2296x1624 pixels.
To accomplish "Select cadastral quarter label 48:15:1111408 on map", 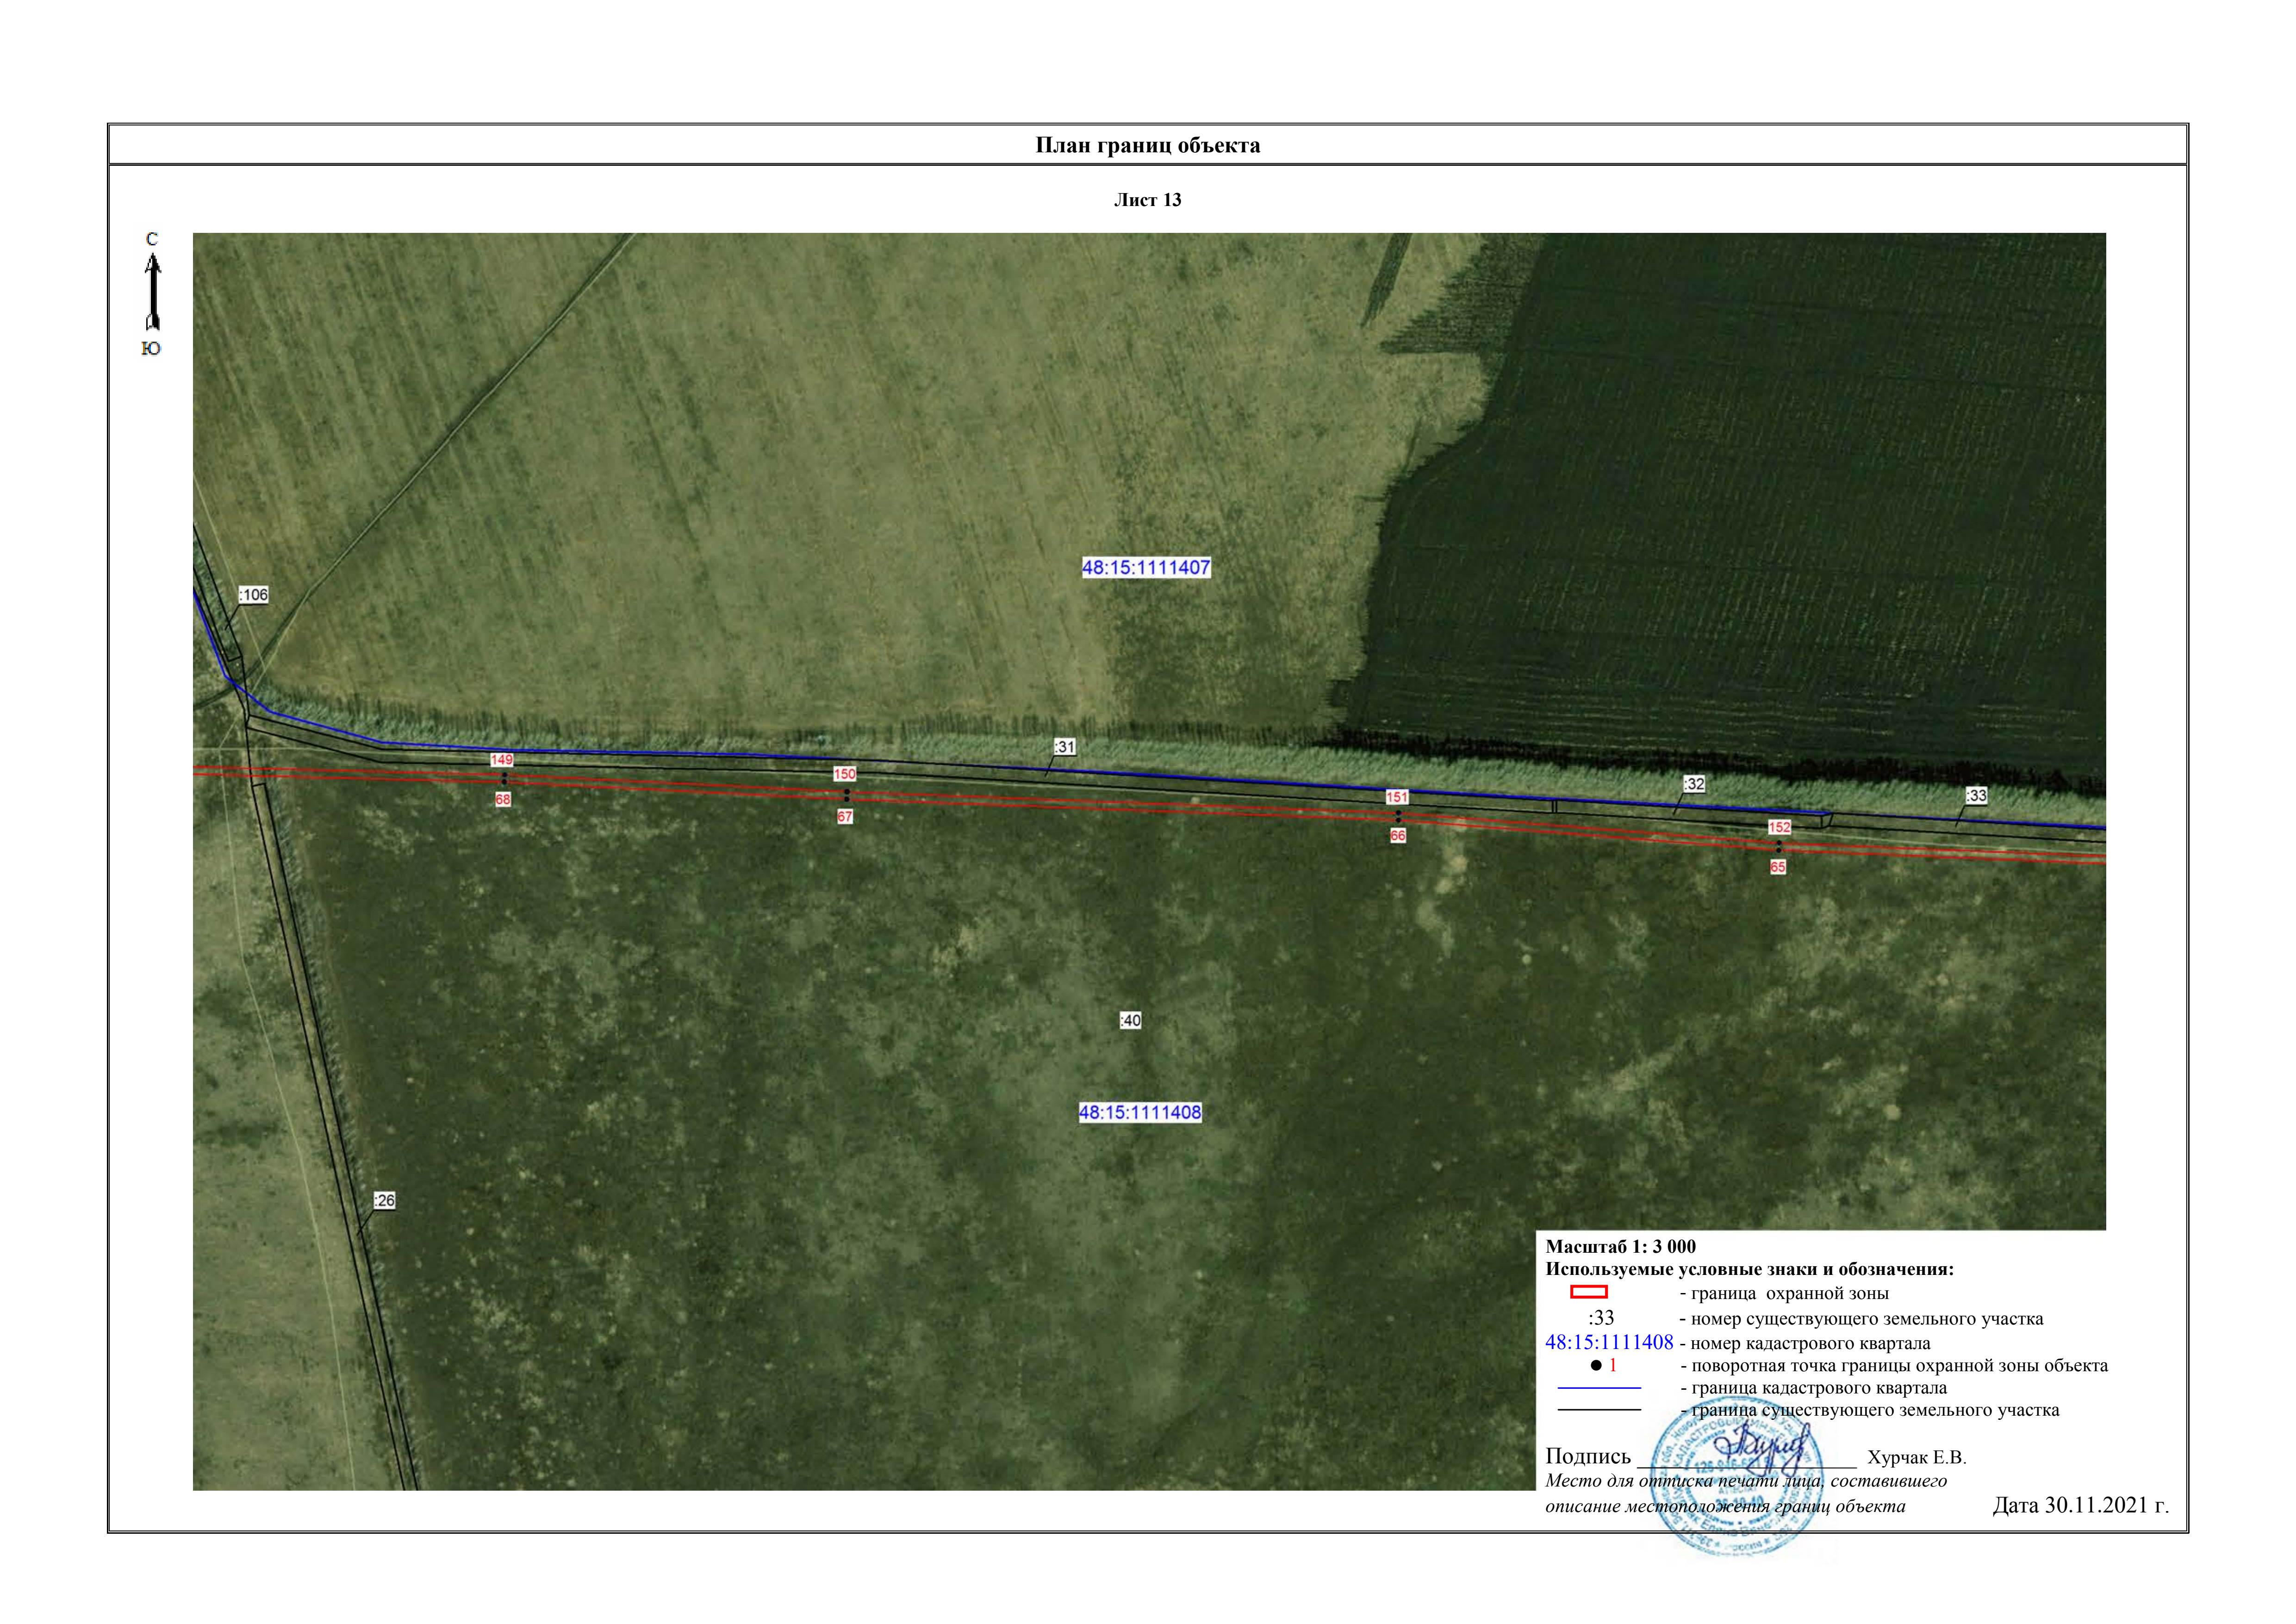I will [x=1139, y=1112].
